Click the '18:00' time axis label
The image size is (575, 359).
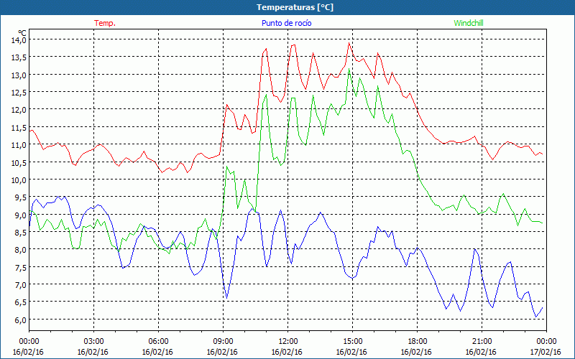417,342
